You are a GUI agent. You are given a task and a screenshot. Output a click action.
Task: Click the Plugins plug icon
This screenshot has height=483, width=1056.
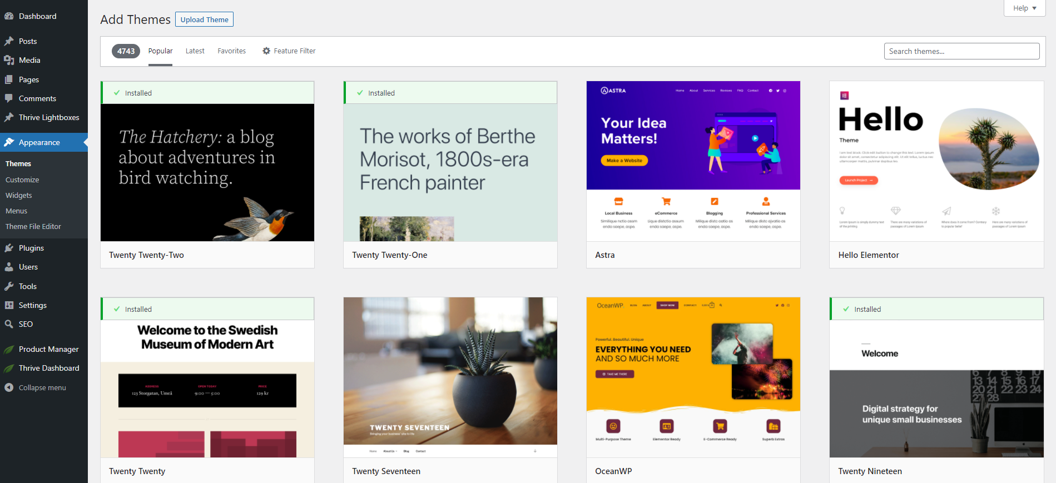(9, 248)
